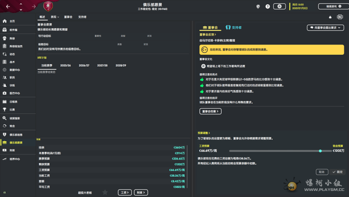Click the 赛季预算 value €226.65万
The height and width of the screenshot is (197, 349).
(178, 159)
